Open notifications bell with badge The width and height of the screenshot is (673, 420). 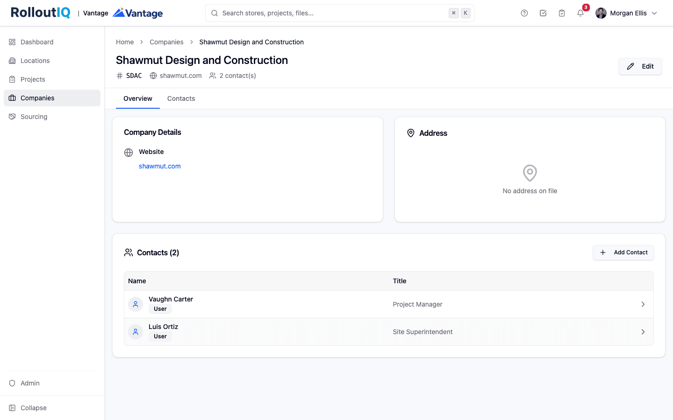[580, 13]
